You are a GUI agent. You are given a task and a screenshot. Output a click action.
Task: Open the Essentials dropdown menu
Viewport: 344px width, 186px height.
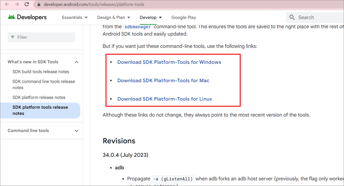[75, 17]
